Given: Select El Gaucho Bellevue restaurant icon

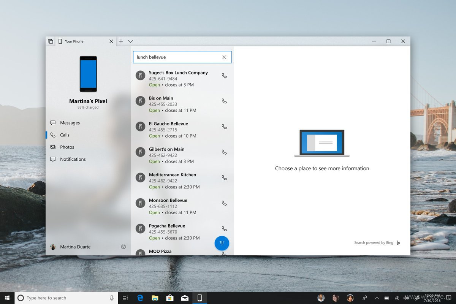Looking at the screenshot, I should (141, 126).
